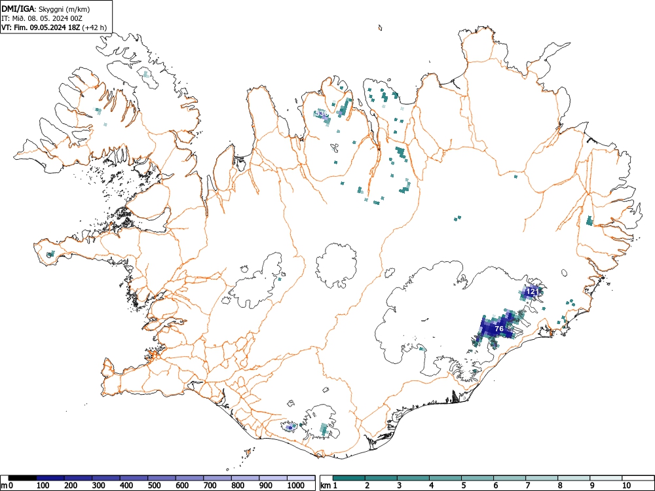655x491 pixels.
Task: Select the teal swatch between 3 and 4 km
Action: (x=413, y=478)
